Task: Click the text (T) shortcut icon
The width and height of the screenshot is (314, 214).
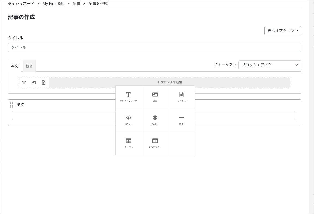Action: (x=24, y=82)
